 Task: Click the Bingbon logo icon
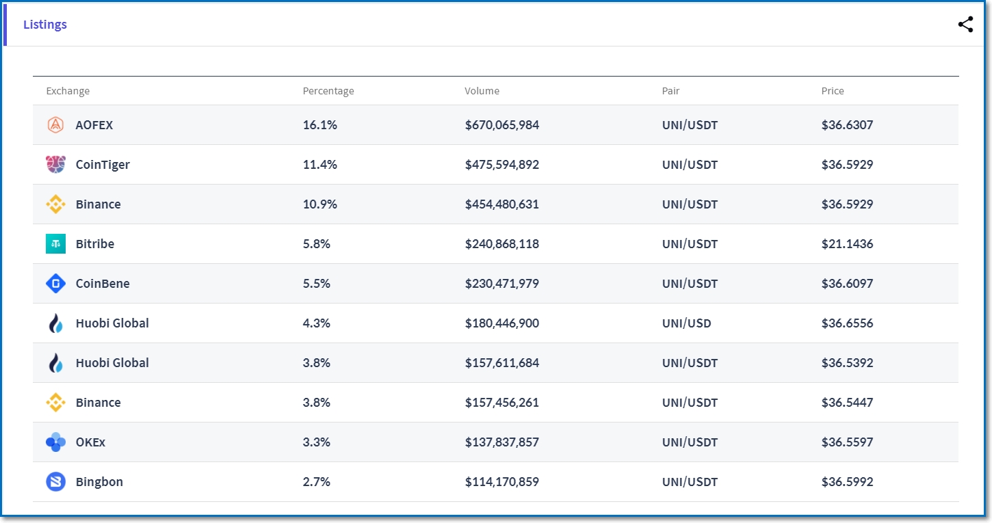[55, 482]
